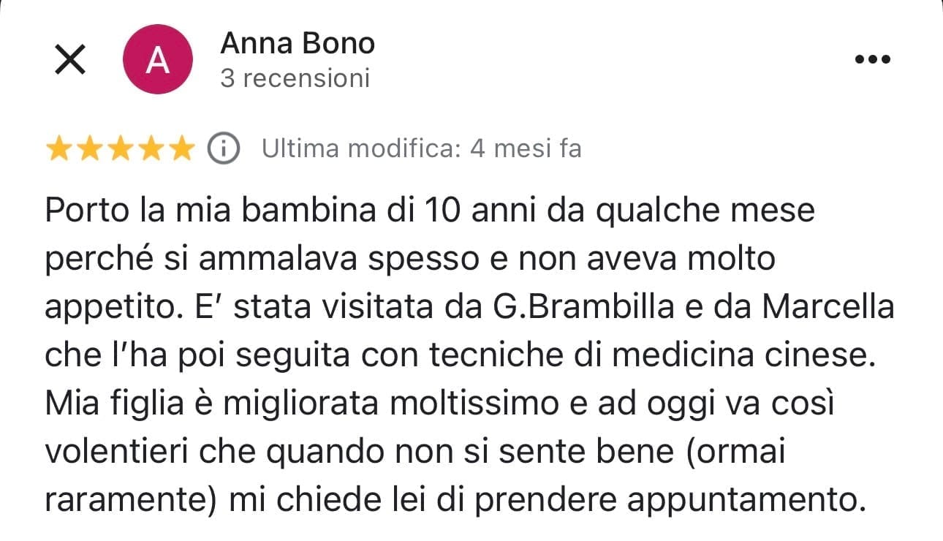Click the line starting "perché si ammalava spesso"
This screenshot has width=943, height=541.
[409, 260]
